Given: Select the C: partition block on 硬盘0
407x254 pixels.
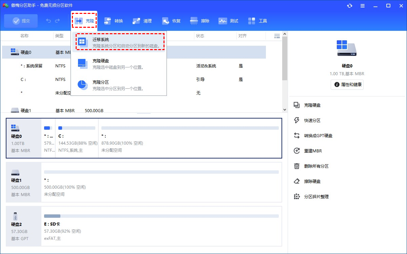Looking at the screenshot, I should click(76, 138).
